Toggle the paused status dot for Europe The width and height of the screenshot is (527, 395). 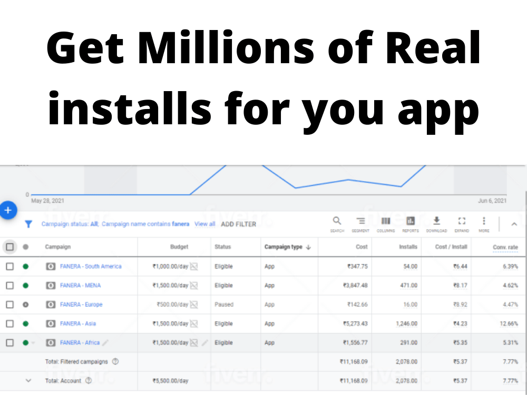coord(25,304)
